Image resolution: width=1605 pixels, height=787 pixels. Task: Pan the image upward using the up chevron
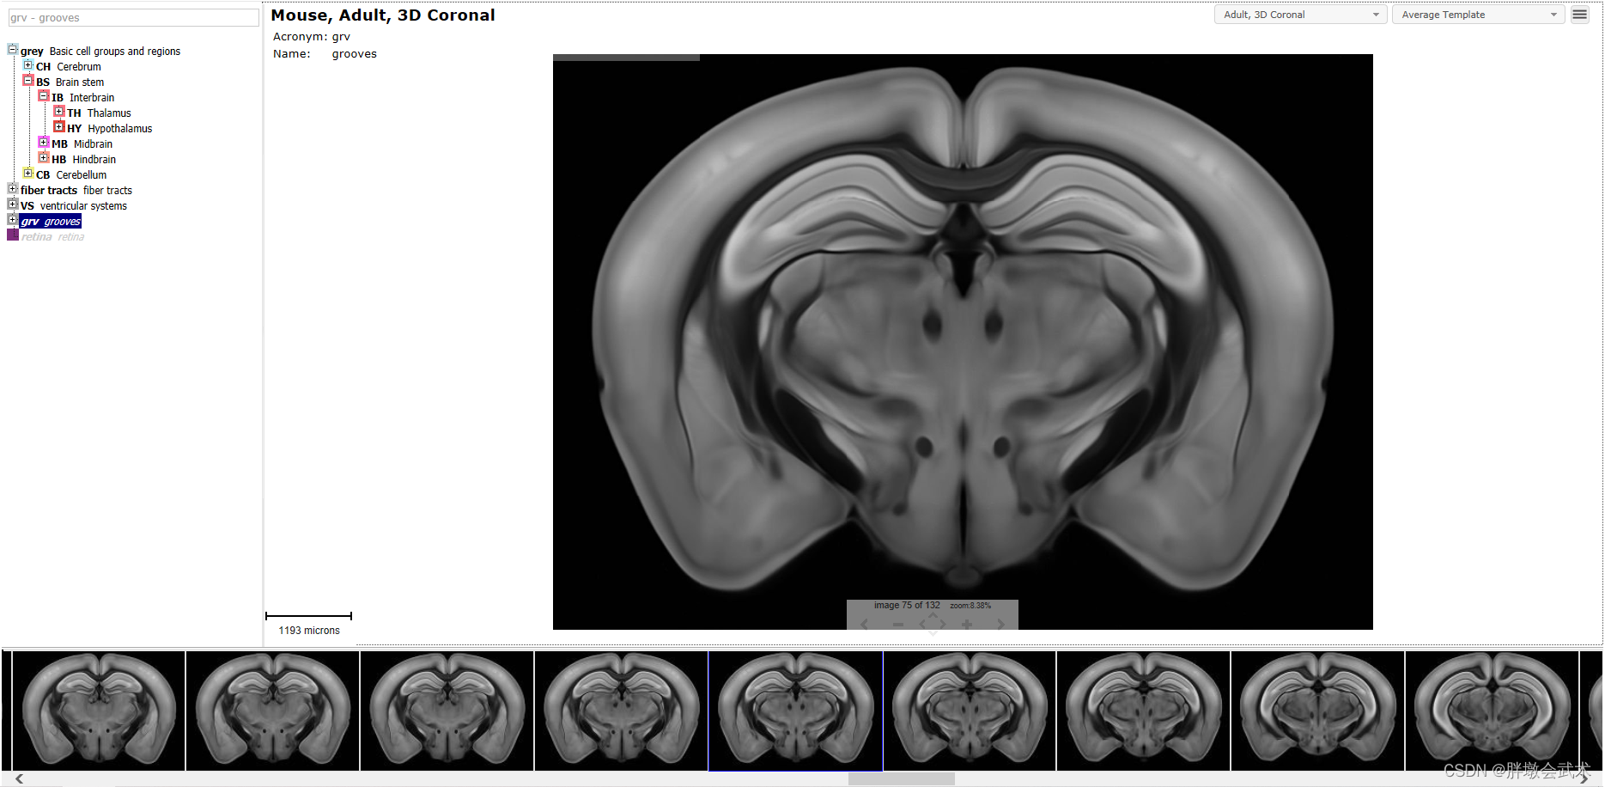pos(933,615)
